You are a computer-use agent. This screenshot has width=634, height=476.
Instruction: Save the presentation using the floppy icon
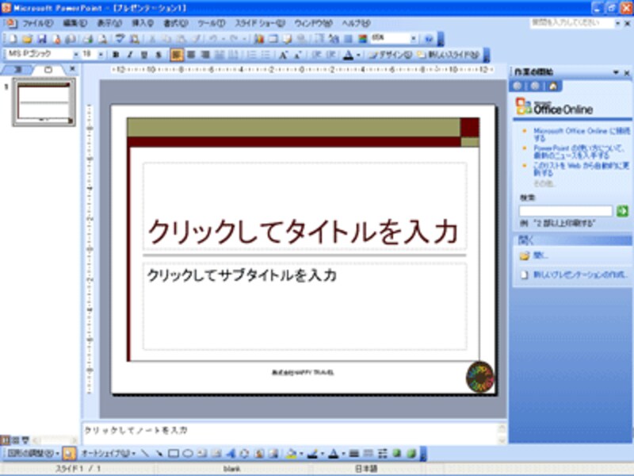point(42,39)
